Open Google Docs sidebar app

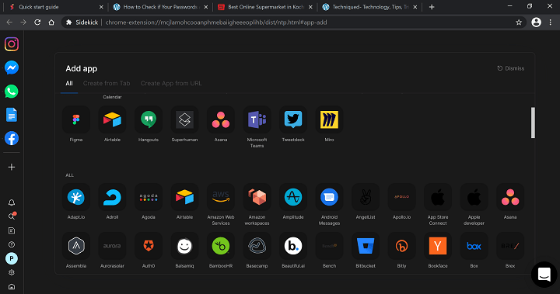click(12, 115)
